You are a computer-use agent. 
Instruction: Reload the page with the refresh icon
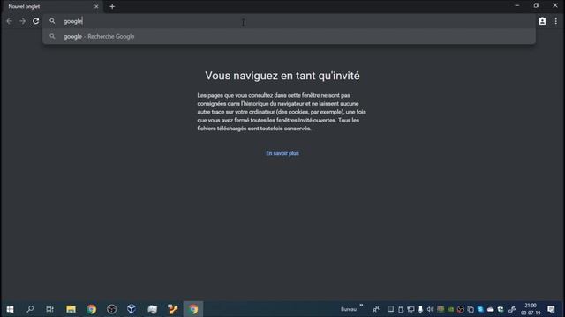coord(35,21)
